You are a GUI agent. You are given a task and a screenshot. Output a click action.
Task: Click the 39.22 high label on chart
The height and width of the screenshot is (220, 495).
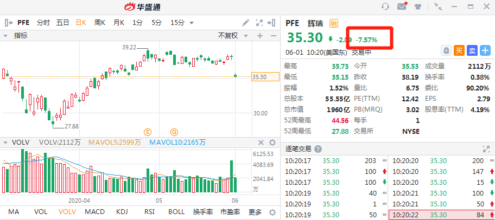point(129,47)
